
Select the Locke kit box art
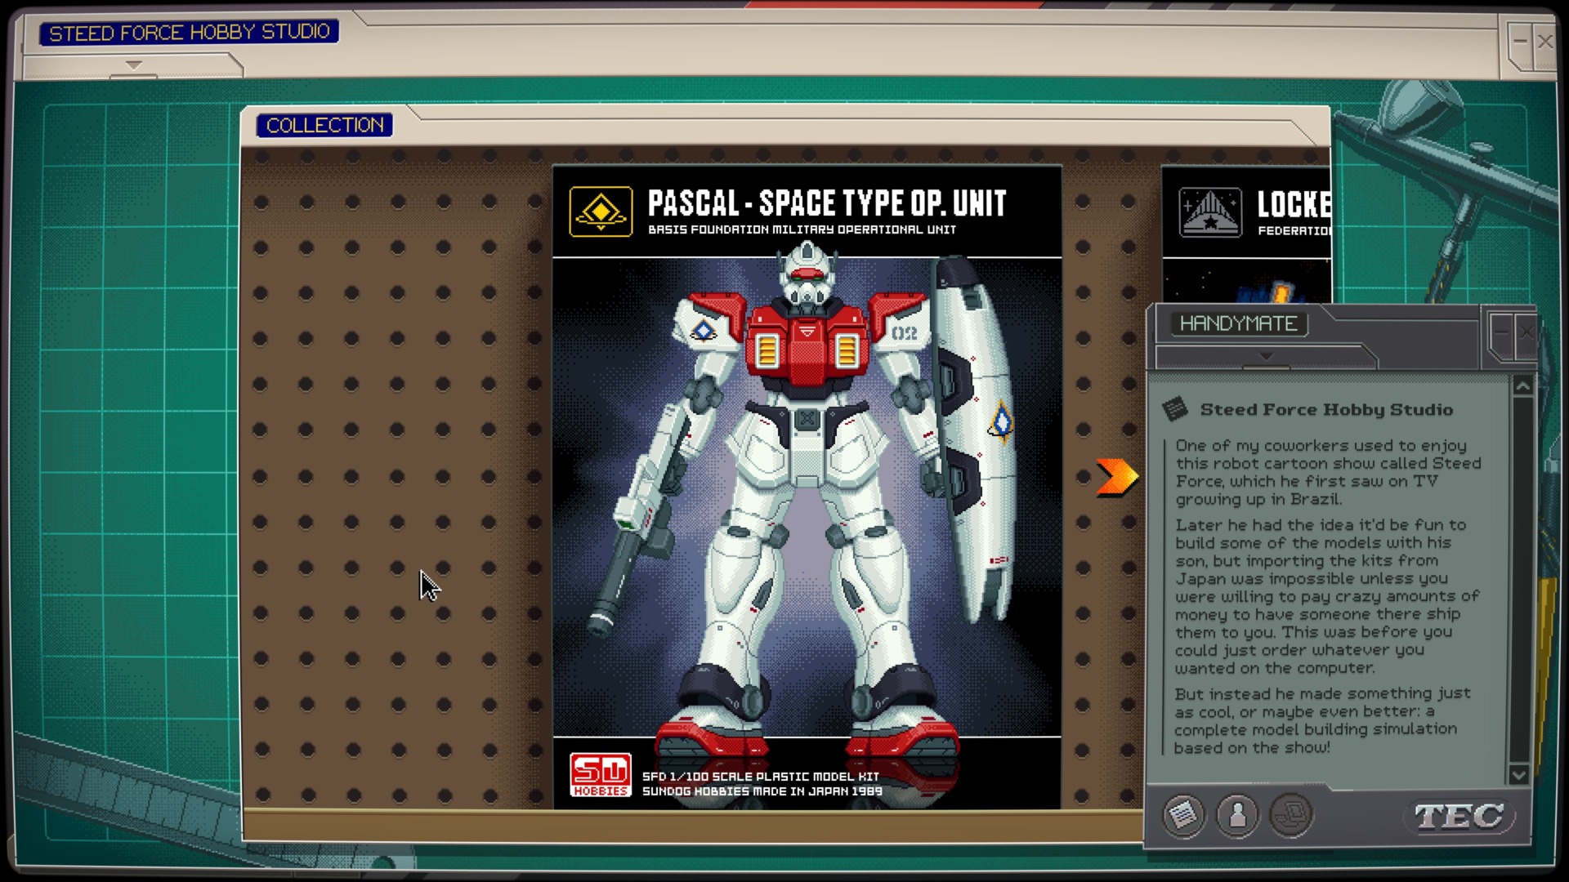1246,278
